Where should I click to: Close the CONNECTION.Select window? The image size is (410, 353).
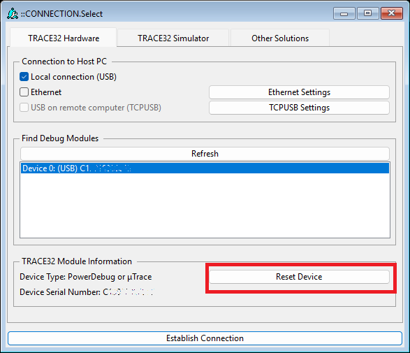(x=392, y=13)
